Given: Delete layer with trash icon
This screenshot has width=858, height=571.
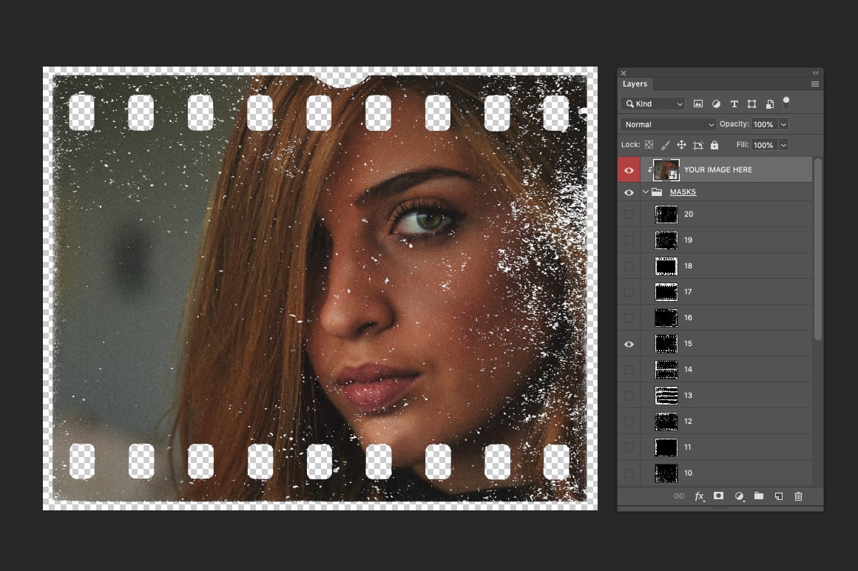Looking at the screenshot, I should coord(798,496).
